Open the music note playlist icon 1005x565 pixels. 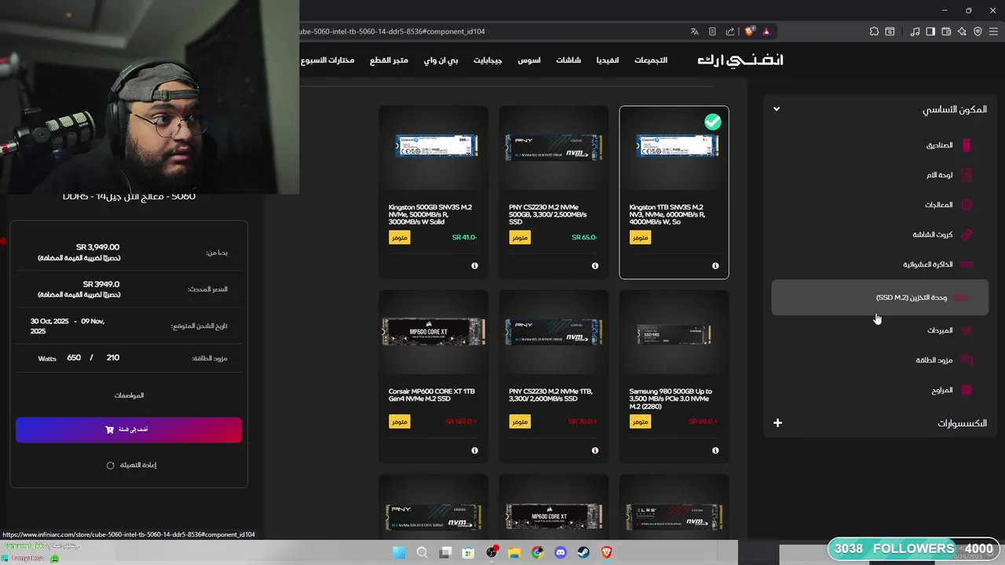point(915,31)
